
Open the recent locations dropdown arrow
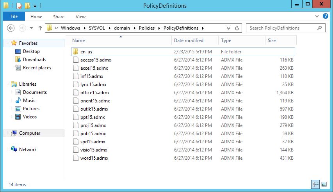[x=32, y=28]
